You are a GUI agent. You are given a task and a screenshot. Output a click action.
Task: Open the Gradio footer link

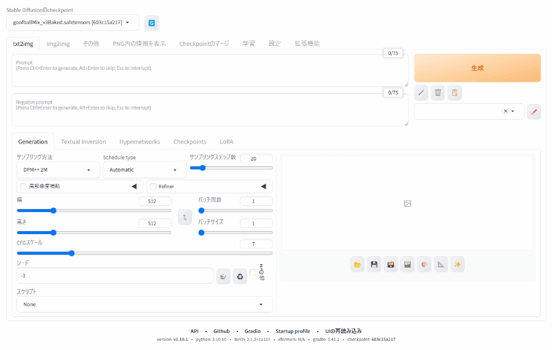[x=253, y=331]
